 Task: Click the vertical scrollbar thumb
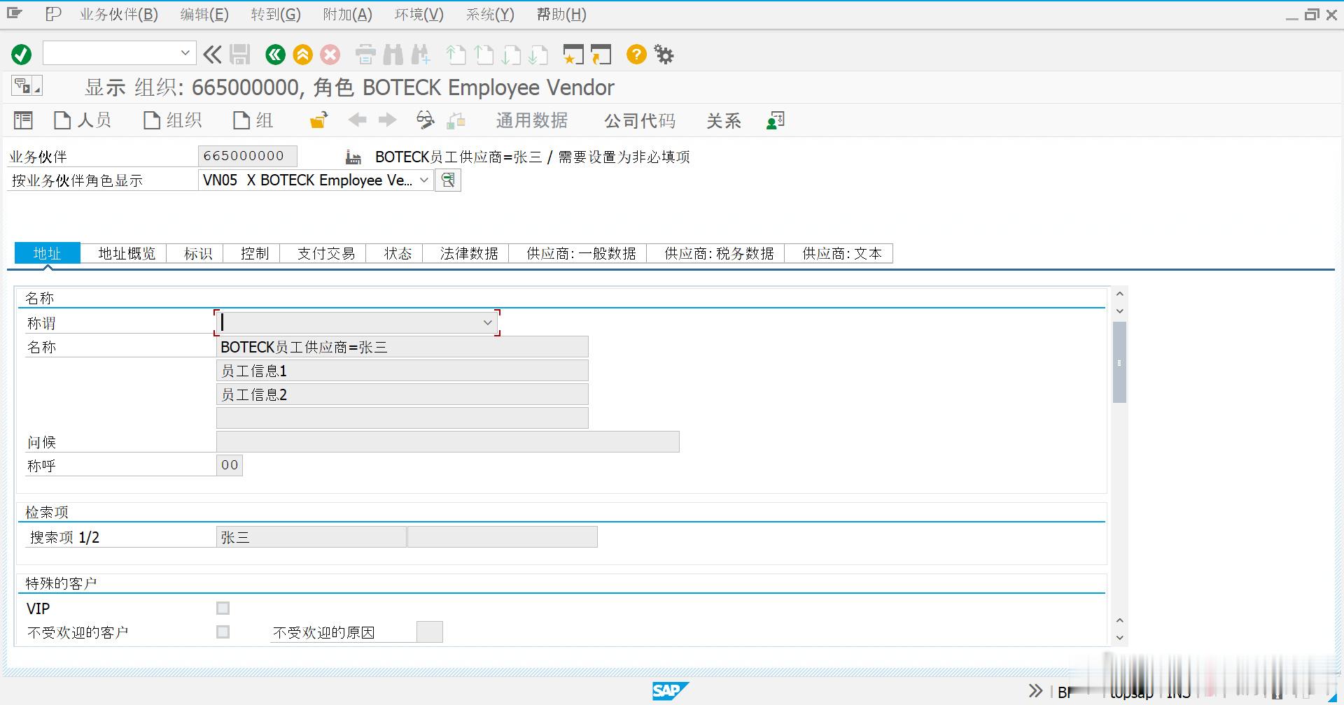[x=1119, y=362]
